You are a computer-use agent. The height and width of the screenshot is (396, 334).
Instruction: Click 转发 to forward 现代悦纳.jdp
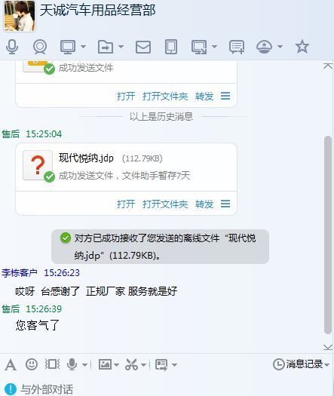point(204,204)
